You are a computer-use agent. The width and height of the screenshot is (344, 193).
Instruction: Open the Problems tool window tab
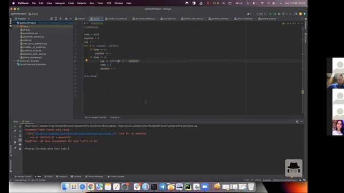62,176
